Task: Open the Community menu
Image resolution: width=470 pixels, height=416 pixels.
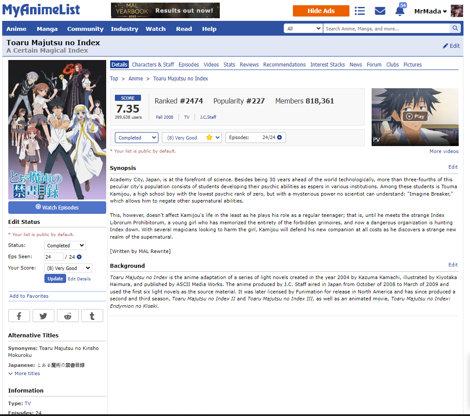Action: pos(85,29)
